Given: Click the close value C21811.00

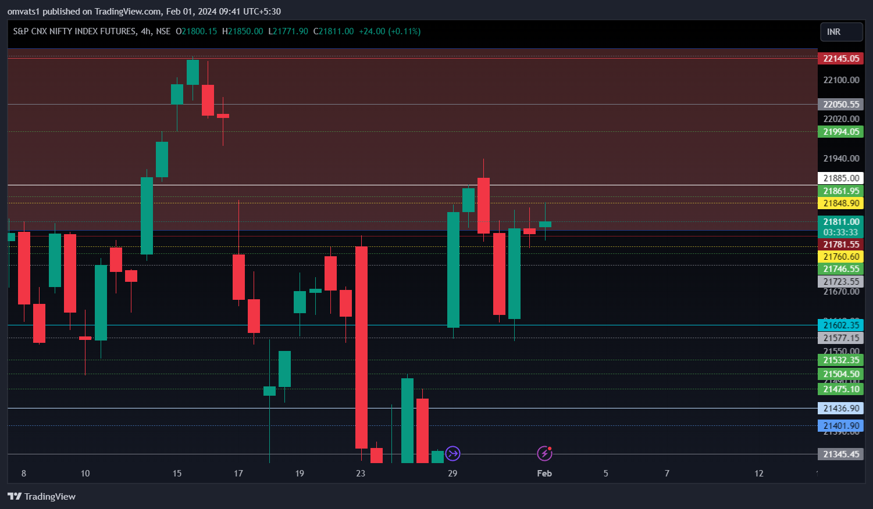Looking at the screenshot, I should 333,31.
